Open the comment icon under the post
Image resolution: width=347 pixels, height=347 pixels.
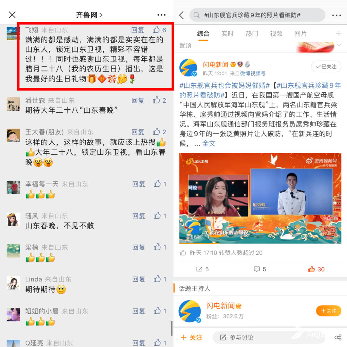256,269
